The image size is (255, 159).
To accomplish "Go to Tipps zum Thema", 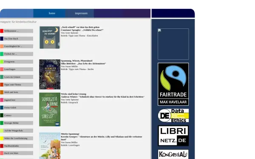I will [x=17, y=84].
